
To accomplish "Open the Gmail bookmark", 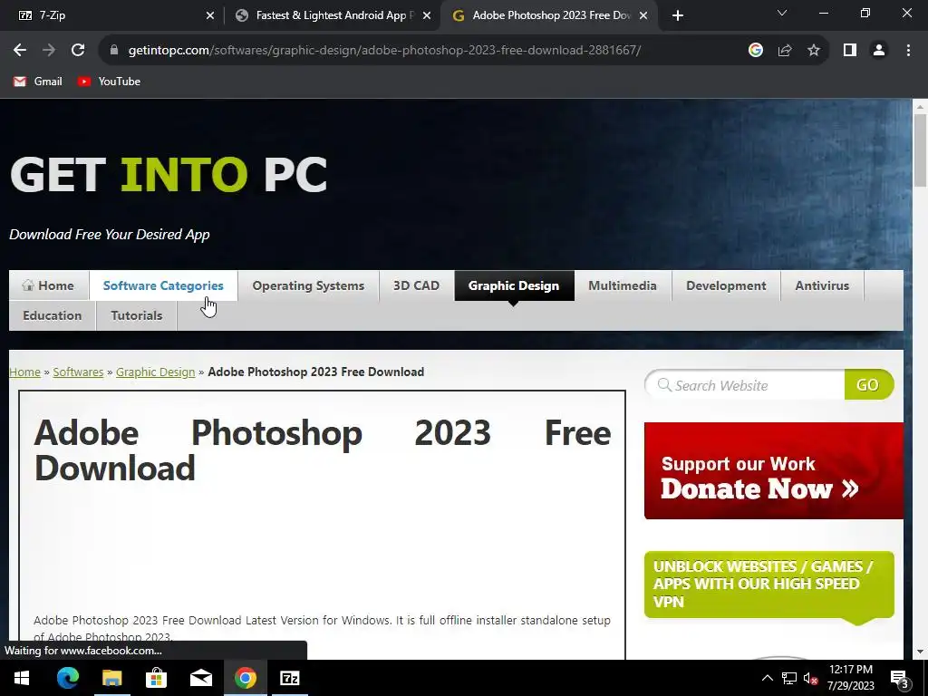I will pos(38,82).
